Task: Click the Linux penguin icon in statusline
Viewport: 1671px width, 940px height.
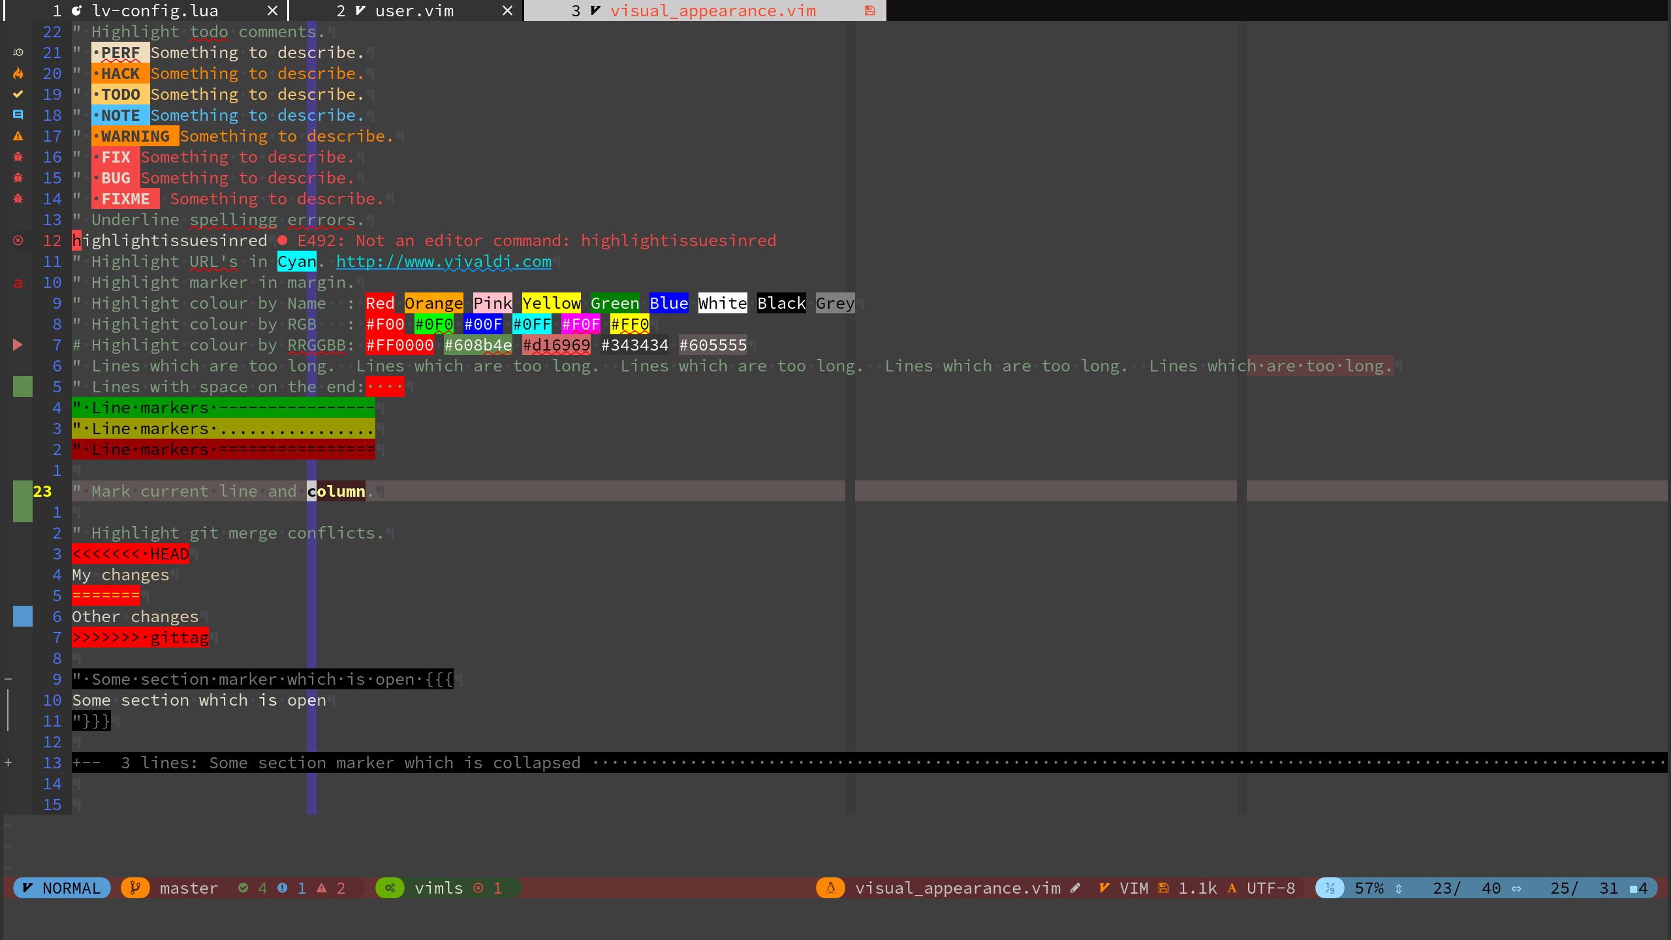Action: [830, 888]
